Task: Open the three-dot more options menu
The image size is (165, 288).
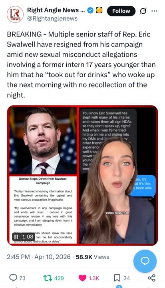Action: (154, 11)
